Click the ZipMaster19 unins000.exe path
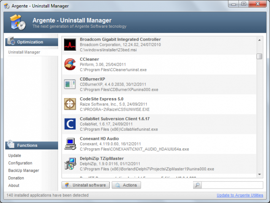 tap(147, 169)
